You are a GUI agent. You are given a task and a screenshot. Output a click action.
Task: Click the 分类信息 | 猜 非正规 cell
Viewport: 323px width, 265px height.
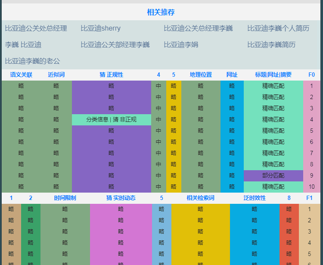[x=112, y=119]
